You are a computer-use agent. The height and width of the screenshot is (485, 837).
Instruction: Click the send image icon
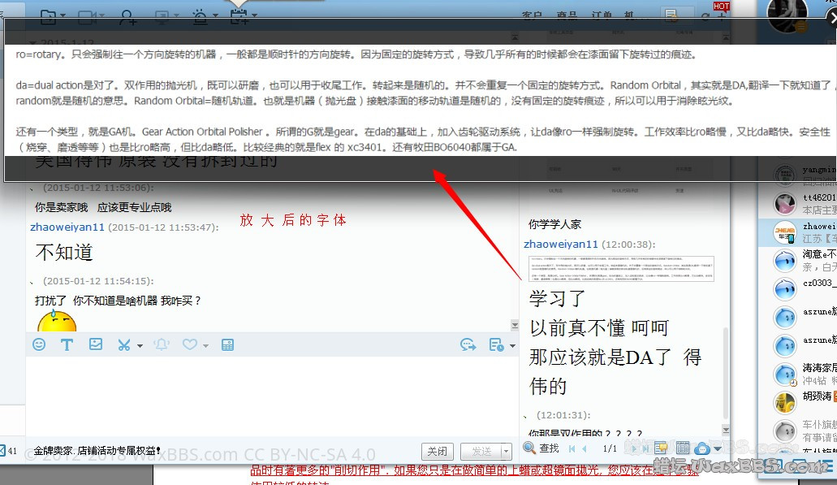tap(96, 344)
